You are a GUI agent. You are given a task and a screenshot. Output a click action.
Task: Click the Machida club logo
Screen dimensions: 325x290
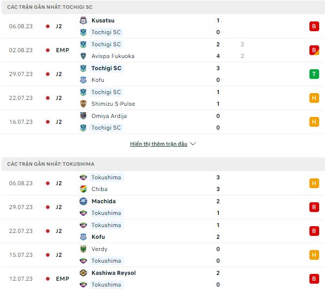(83, 201)
